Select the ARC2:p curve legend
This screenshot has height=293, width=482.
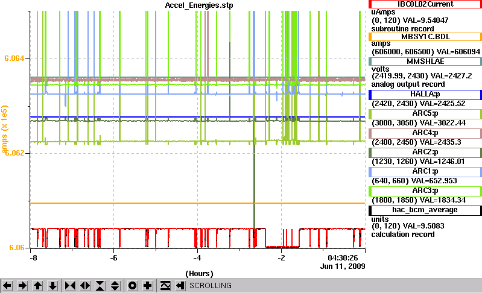point(425,153)
